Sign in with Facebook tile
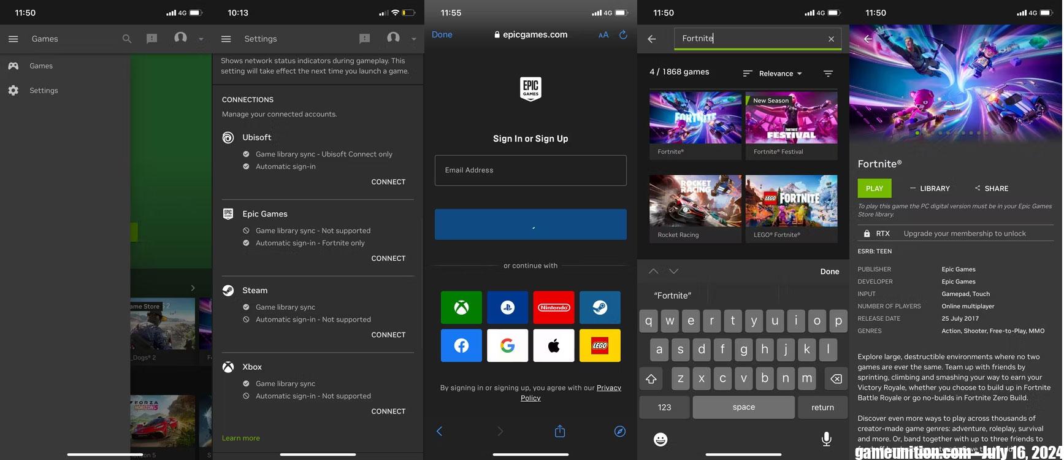The image size is (1064, 460). tap(461, 345)
